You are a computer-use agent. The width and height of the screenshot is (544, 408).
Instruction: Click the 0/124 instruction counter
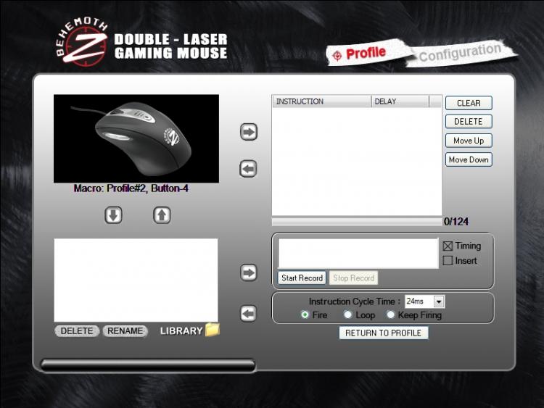coord(456,222)
